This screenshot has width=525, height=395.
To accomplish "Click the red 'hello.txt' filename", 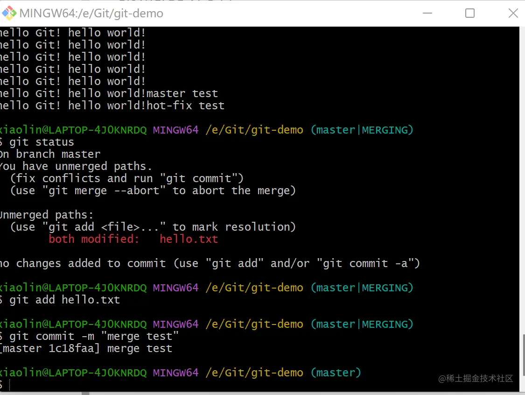I will click(189, 239).
